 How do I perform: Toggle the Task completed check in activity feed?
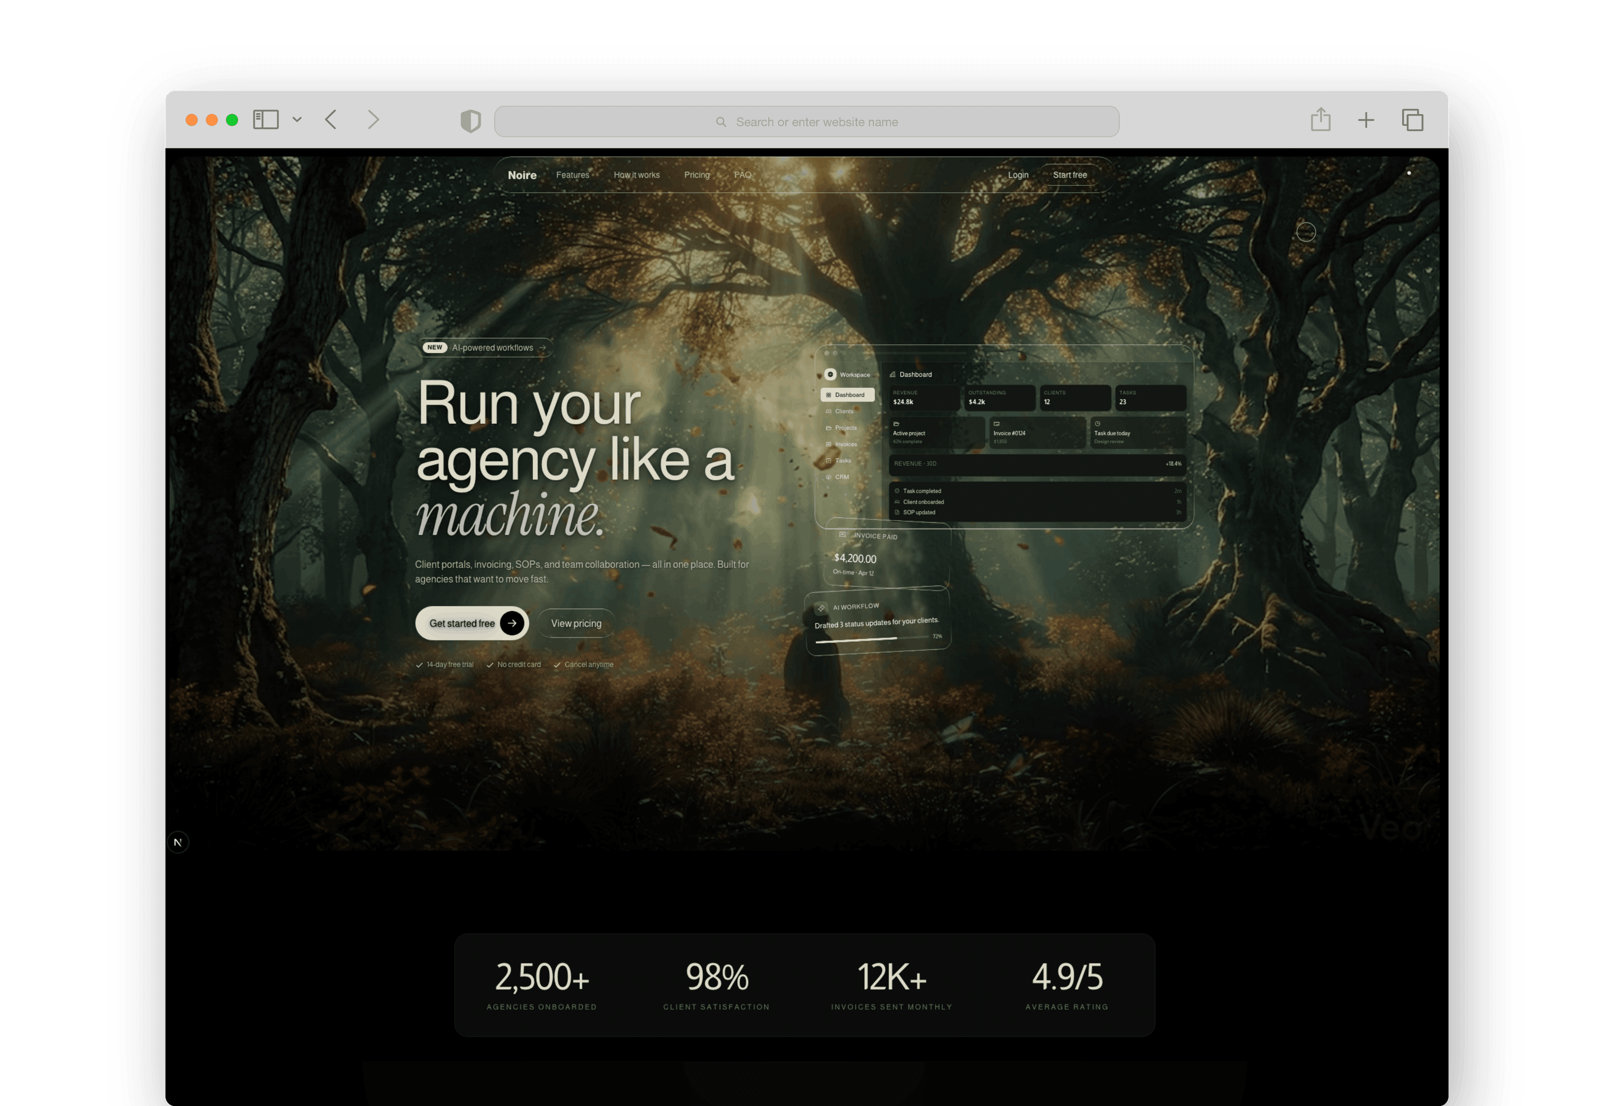(897, 491)
